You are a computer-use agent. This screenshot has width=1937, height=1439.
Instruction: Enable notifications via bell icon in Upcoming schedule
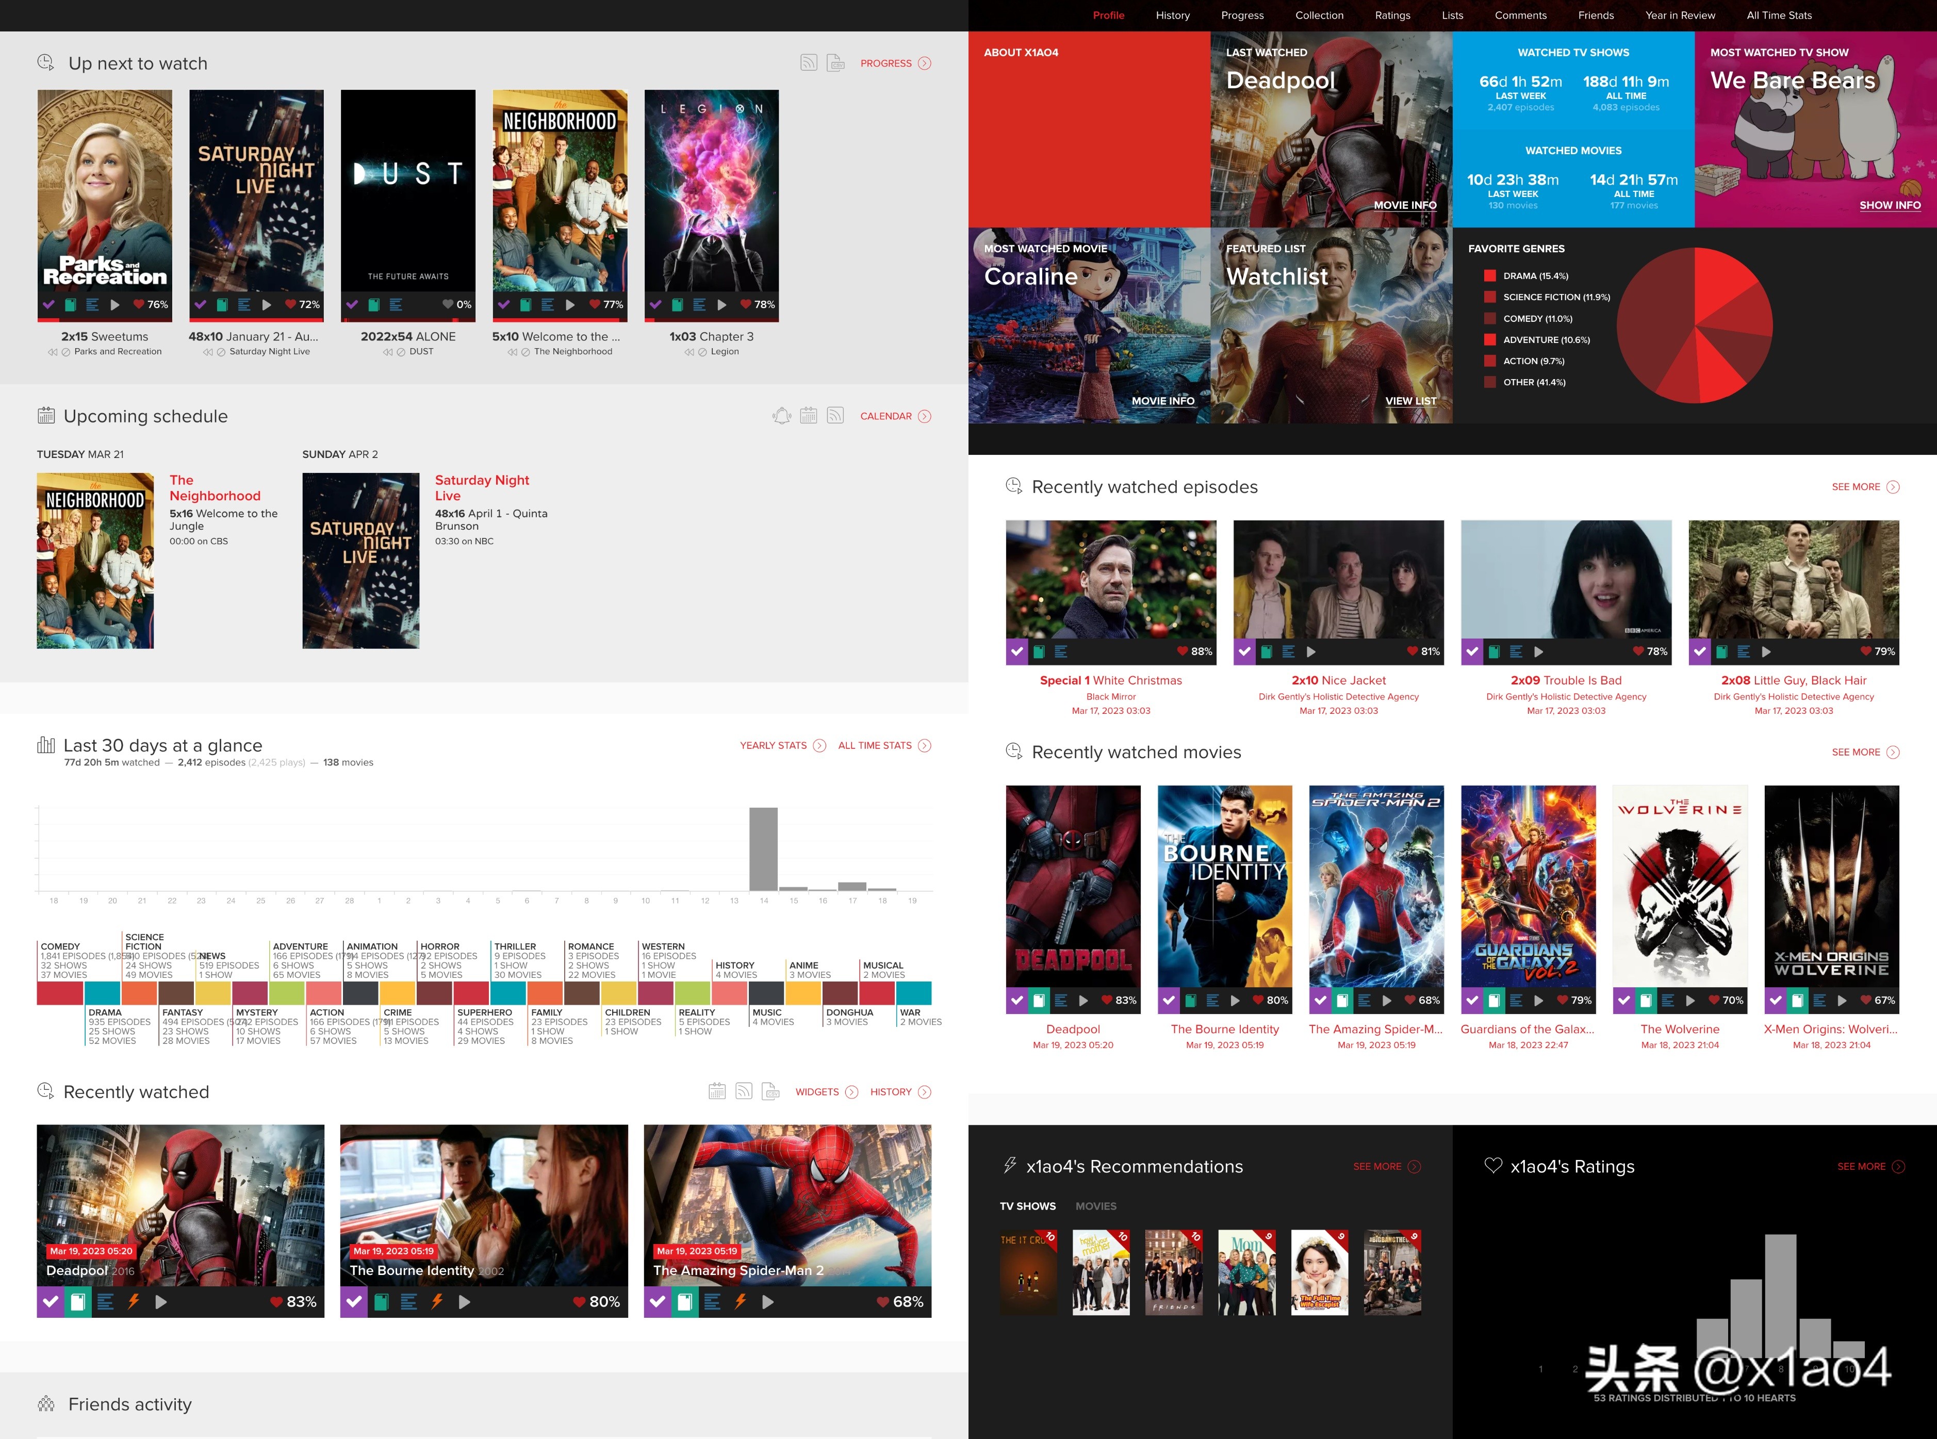[x=781, y=416]
